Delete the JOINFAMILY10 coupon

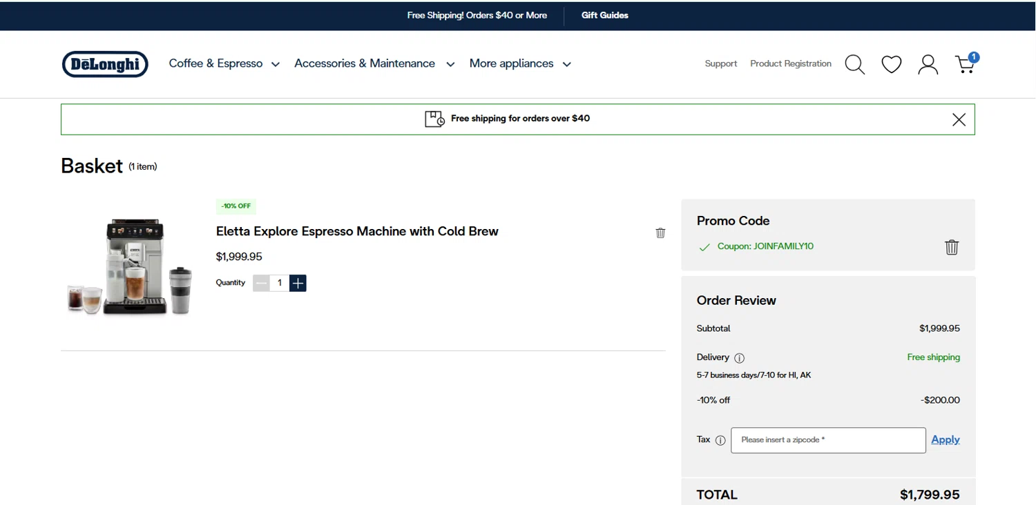coord(951,247)
